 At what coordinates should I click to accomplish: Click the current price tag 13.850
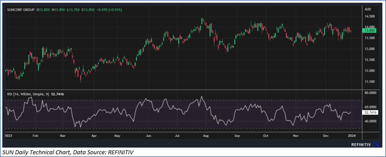(370, 30)
